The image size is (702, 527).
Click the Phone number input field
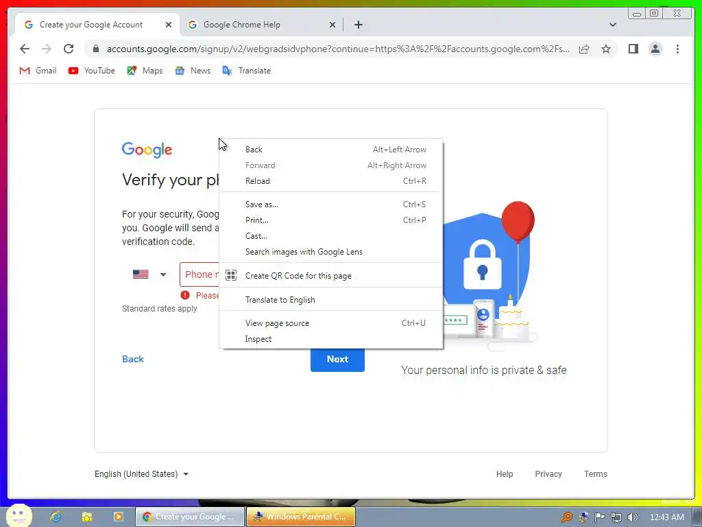[199, 274]
